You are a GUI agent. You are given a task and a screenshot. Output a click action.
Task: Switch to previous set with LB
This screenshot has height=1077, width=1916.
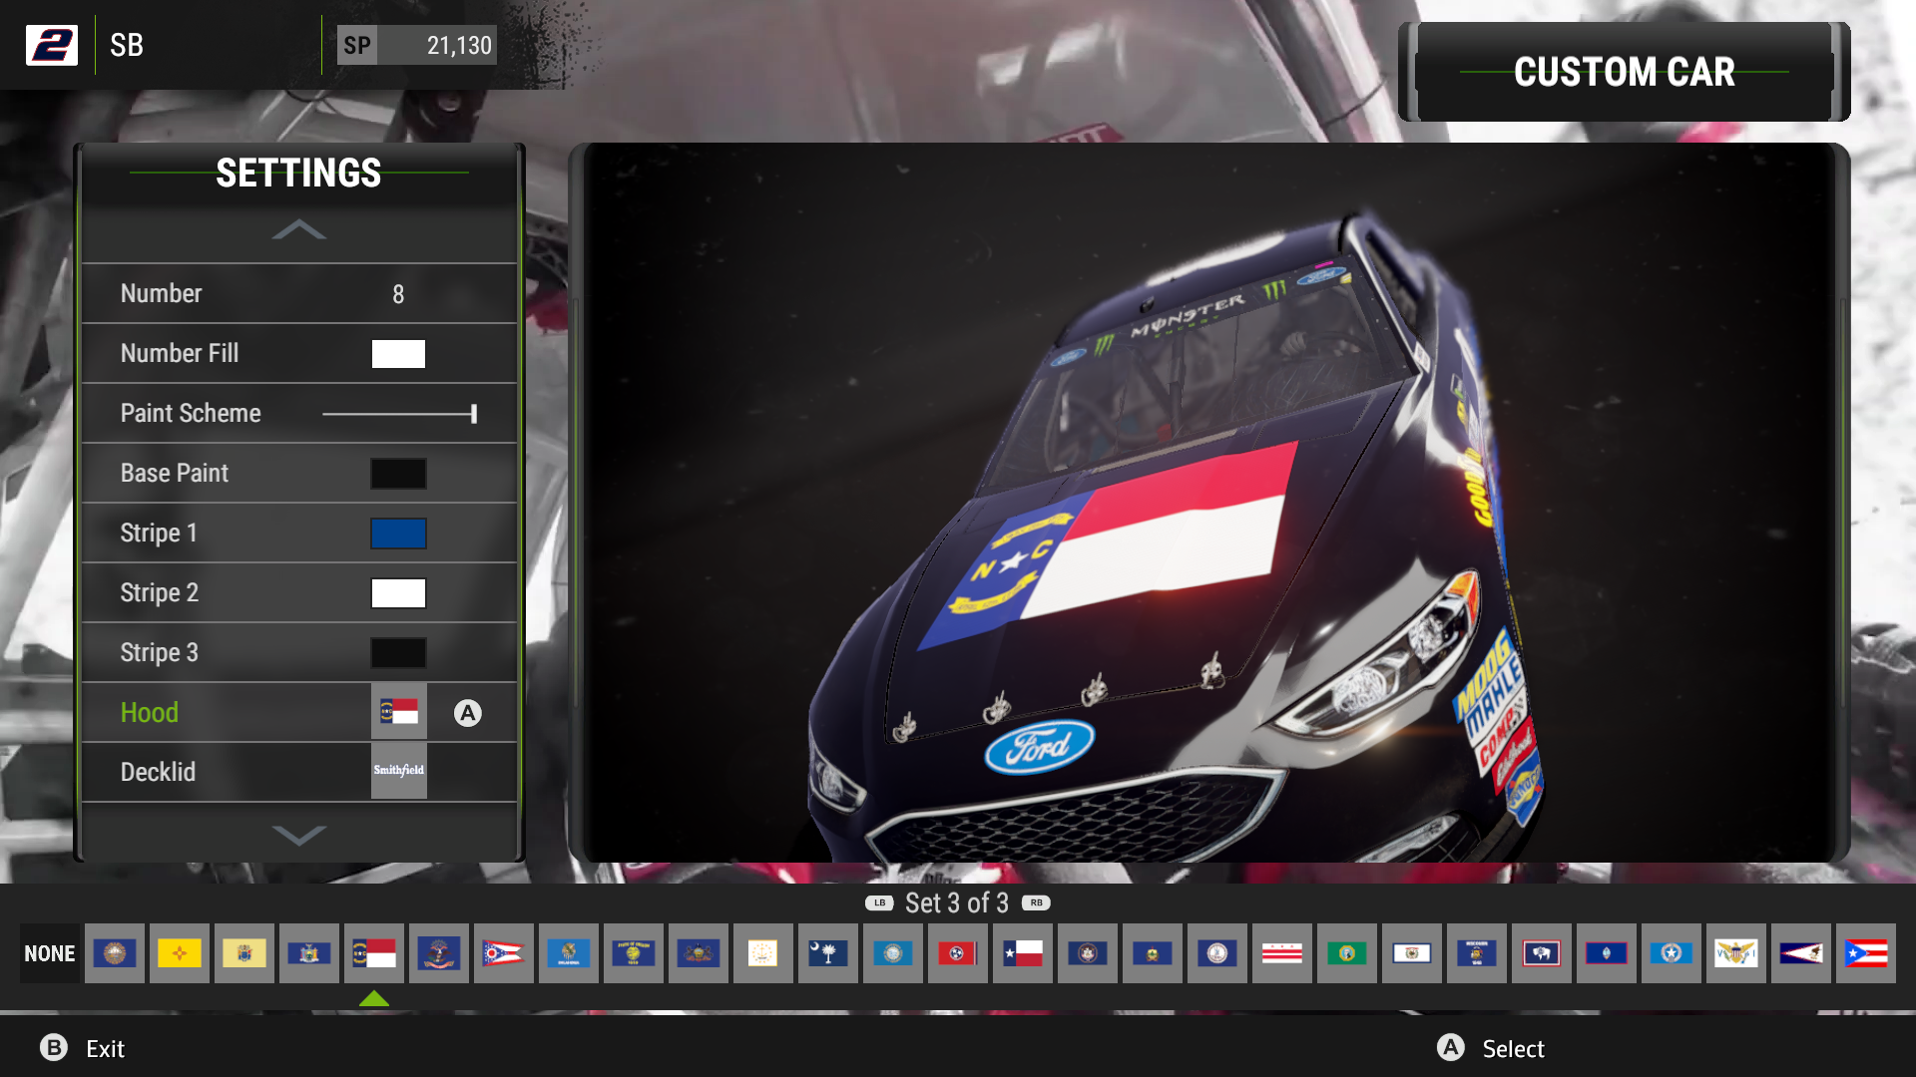coord(879,902)
